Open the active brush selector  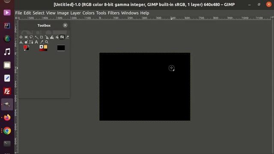[42, 47]
